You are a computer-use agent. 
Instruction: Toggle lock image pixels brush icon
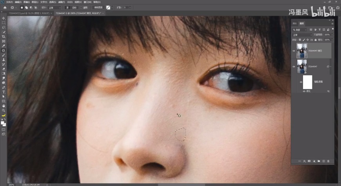click(x=304, y=40)
